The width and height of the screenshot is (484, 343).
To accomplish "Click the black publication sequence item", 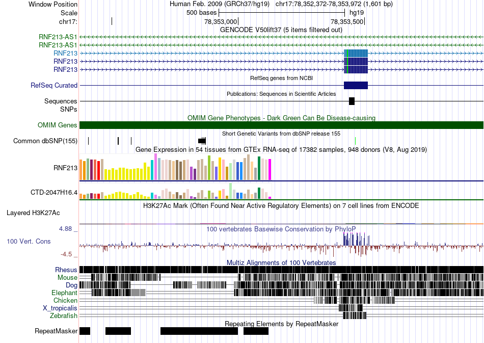I will (352, 101).
